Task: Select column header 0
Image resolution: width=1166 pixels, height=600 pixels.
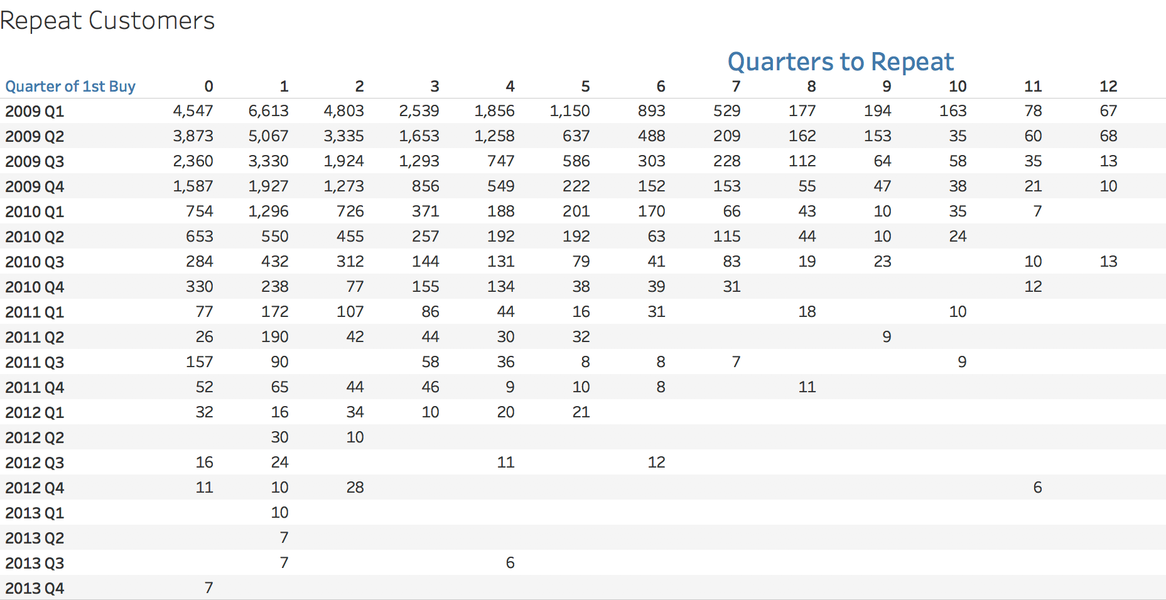Action: pos(208,86)
